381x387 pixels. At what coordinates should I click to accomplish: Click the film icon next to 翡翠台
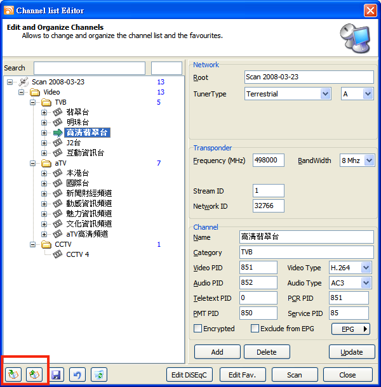point(58,112)
